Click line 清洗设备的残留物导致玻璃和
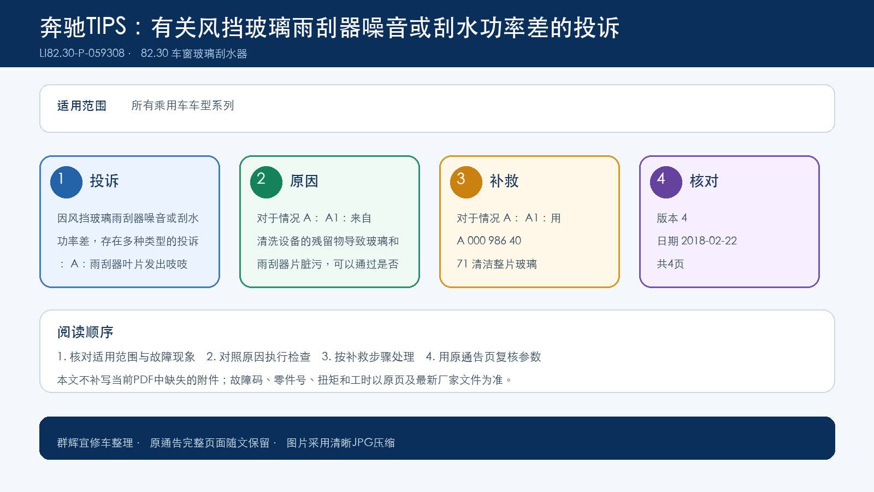Screen dimensions: 874x492 (328, 241)
